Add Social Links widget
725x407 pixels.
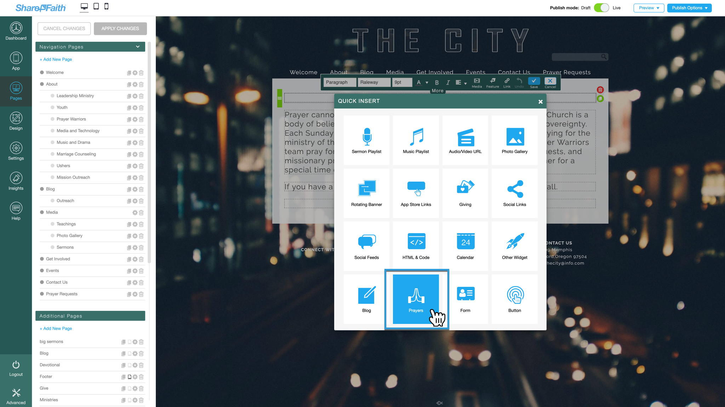click(514, 193)
